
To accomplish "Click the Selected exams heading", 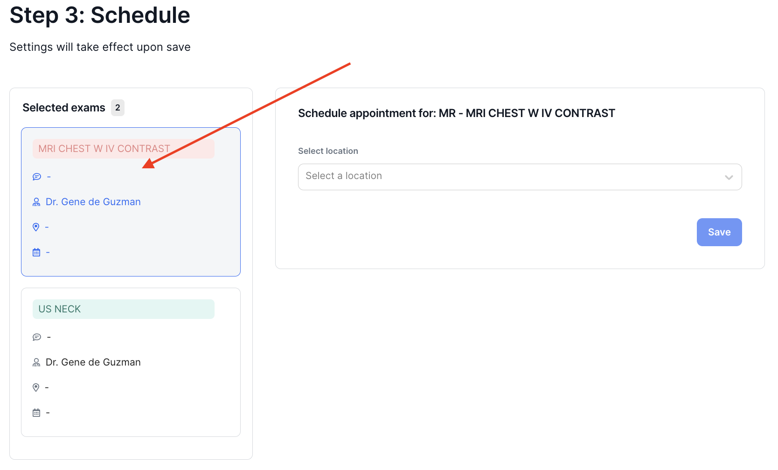I will click(63, 108).
